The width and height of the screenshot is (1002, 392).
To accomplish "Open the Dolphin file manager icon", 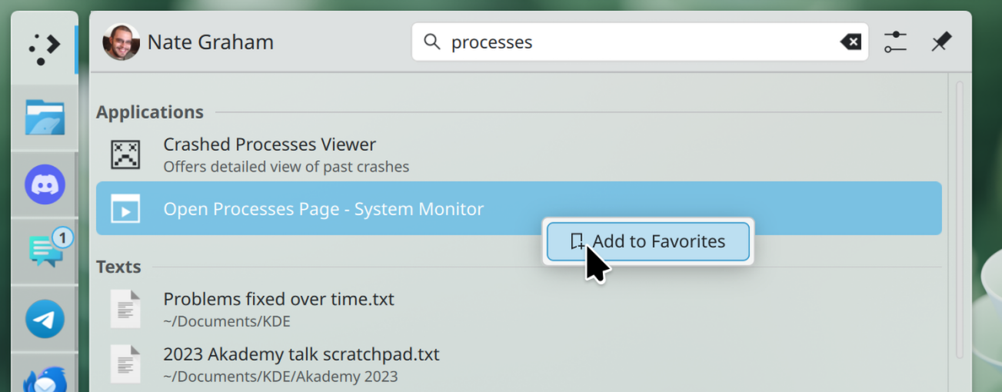I will [45, 118].
